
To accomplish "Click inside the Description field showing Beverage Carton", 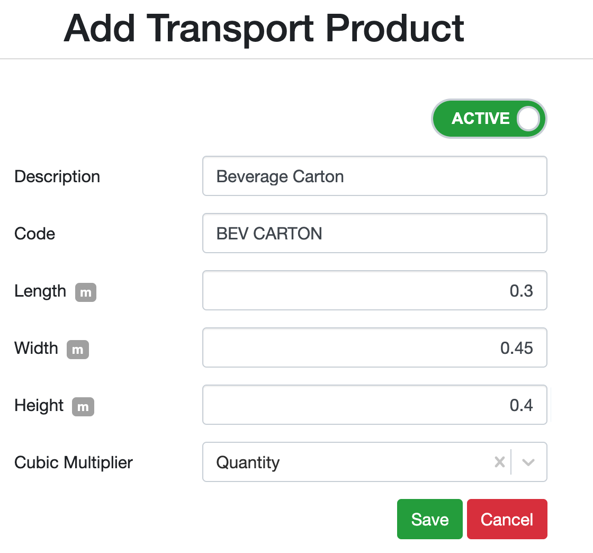I will coord(374,176).
